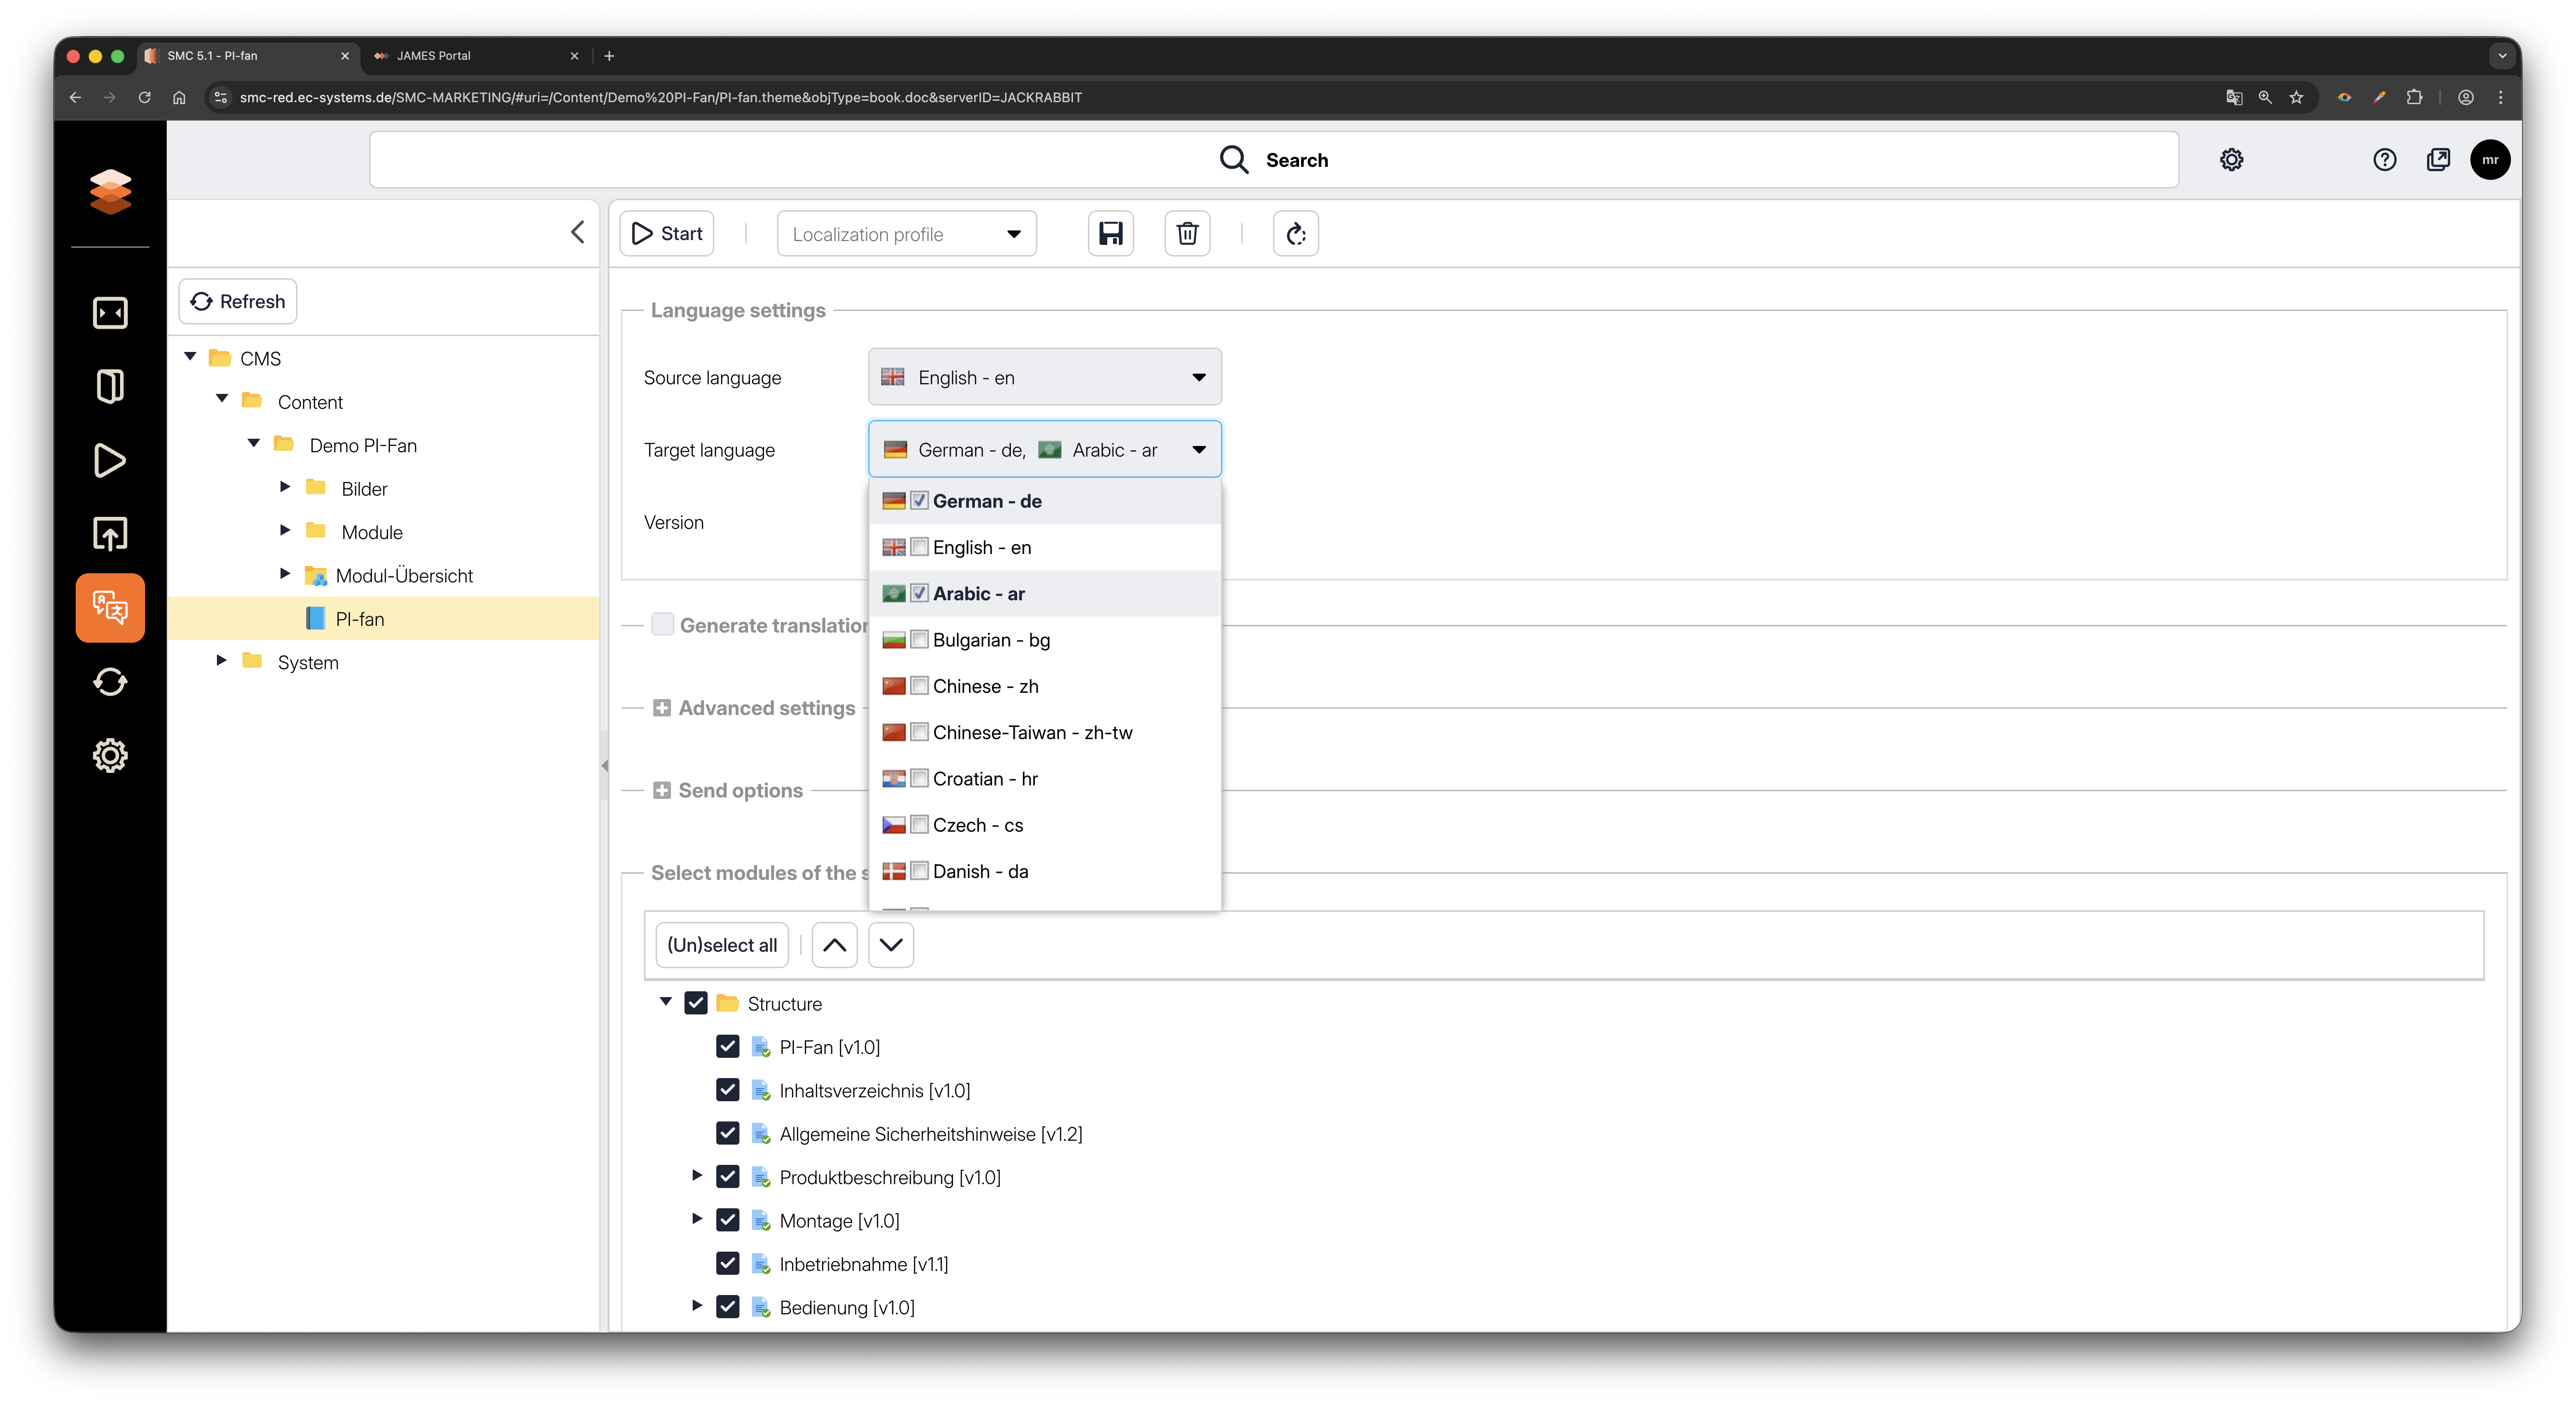Switch to the JAMES Portal browser tab

[x=433, y=56]
